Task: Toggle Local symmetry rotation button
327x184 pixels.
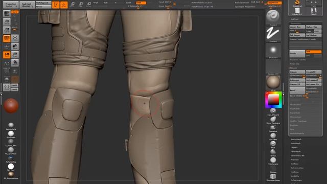Action: (7, 55)
